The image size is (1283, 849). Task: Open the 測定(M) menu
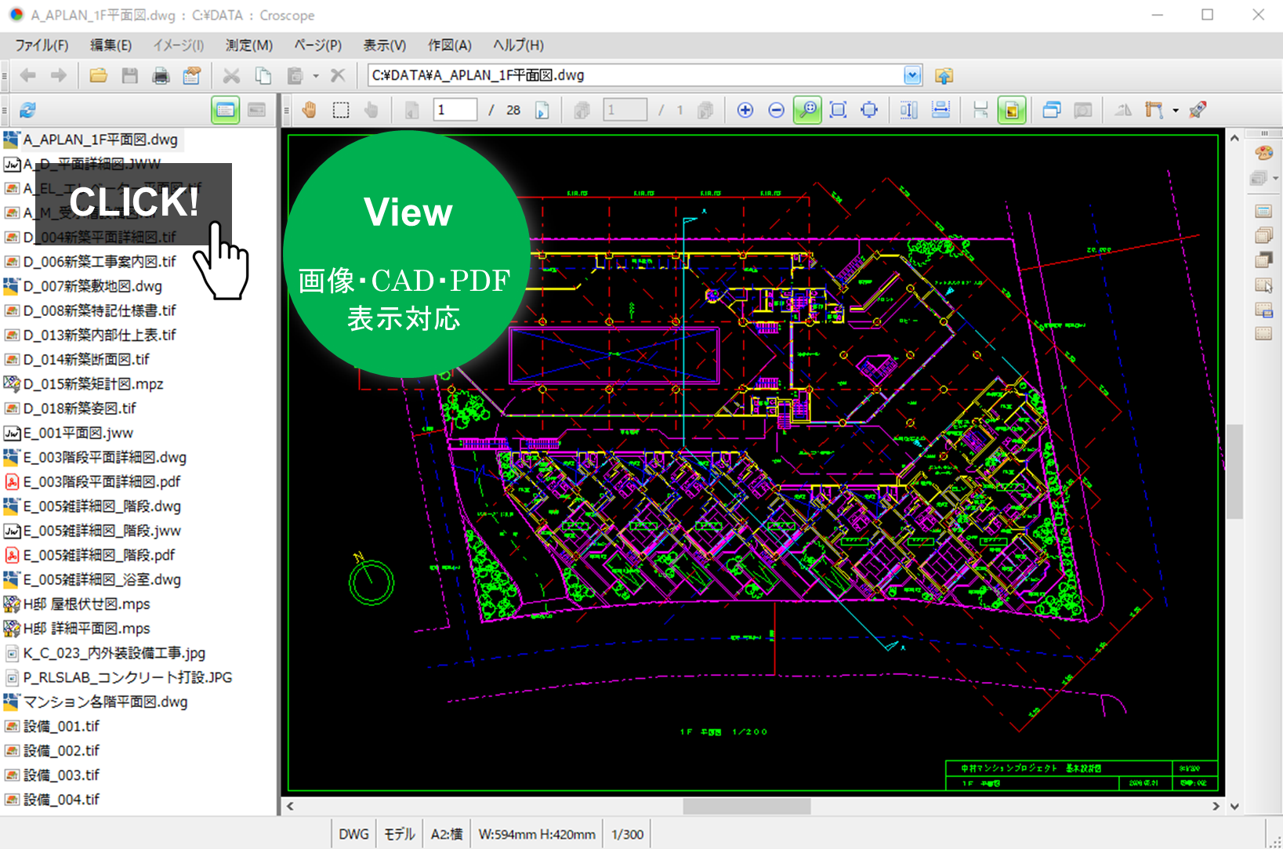point(248,45)
